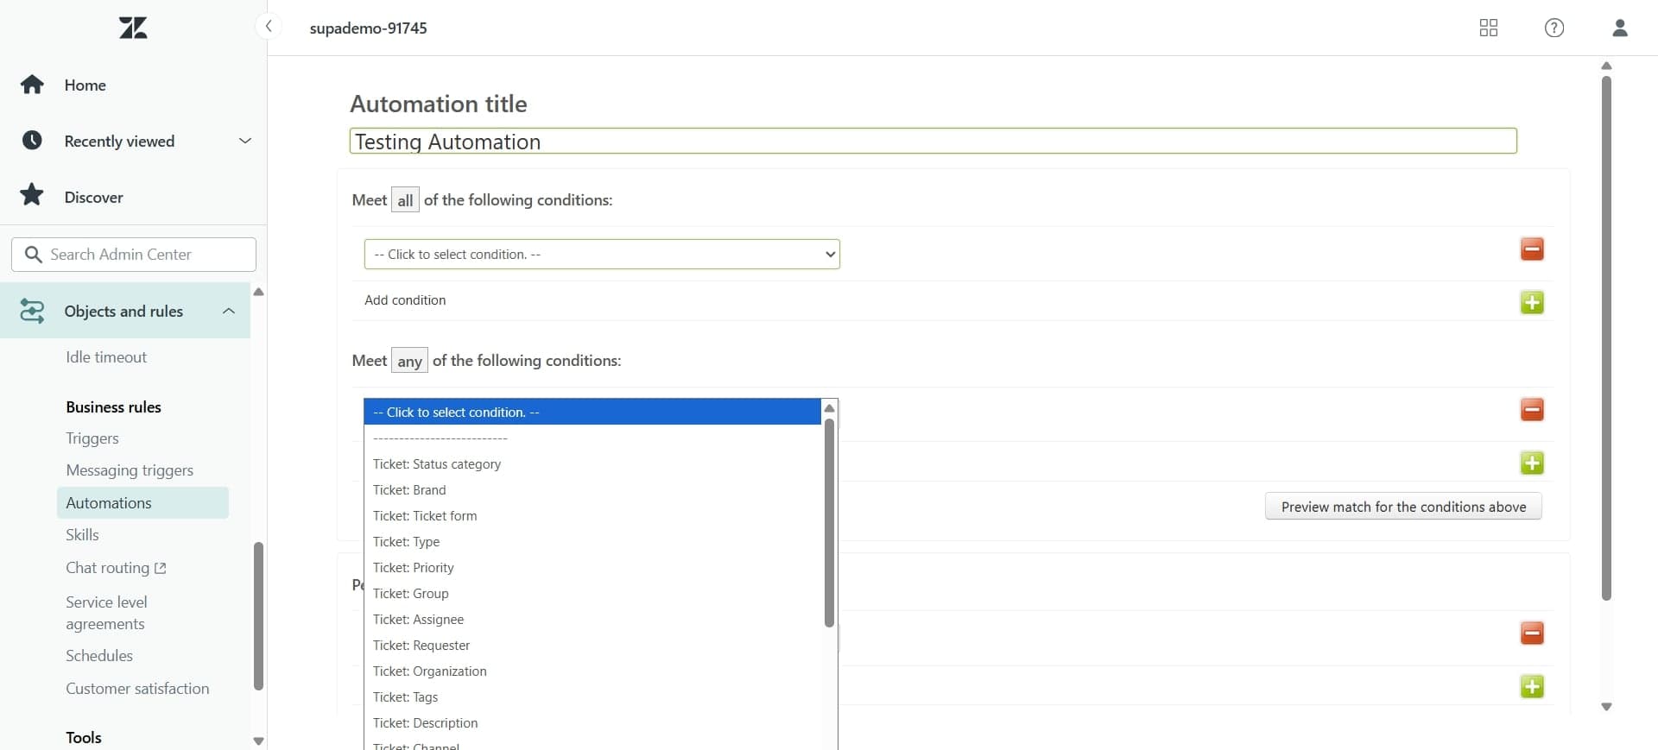Click the dropdown list scroll up arrow
Viewport: 1658px width, 750px height.
(829, 408)
